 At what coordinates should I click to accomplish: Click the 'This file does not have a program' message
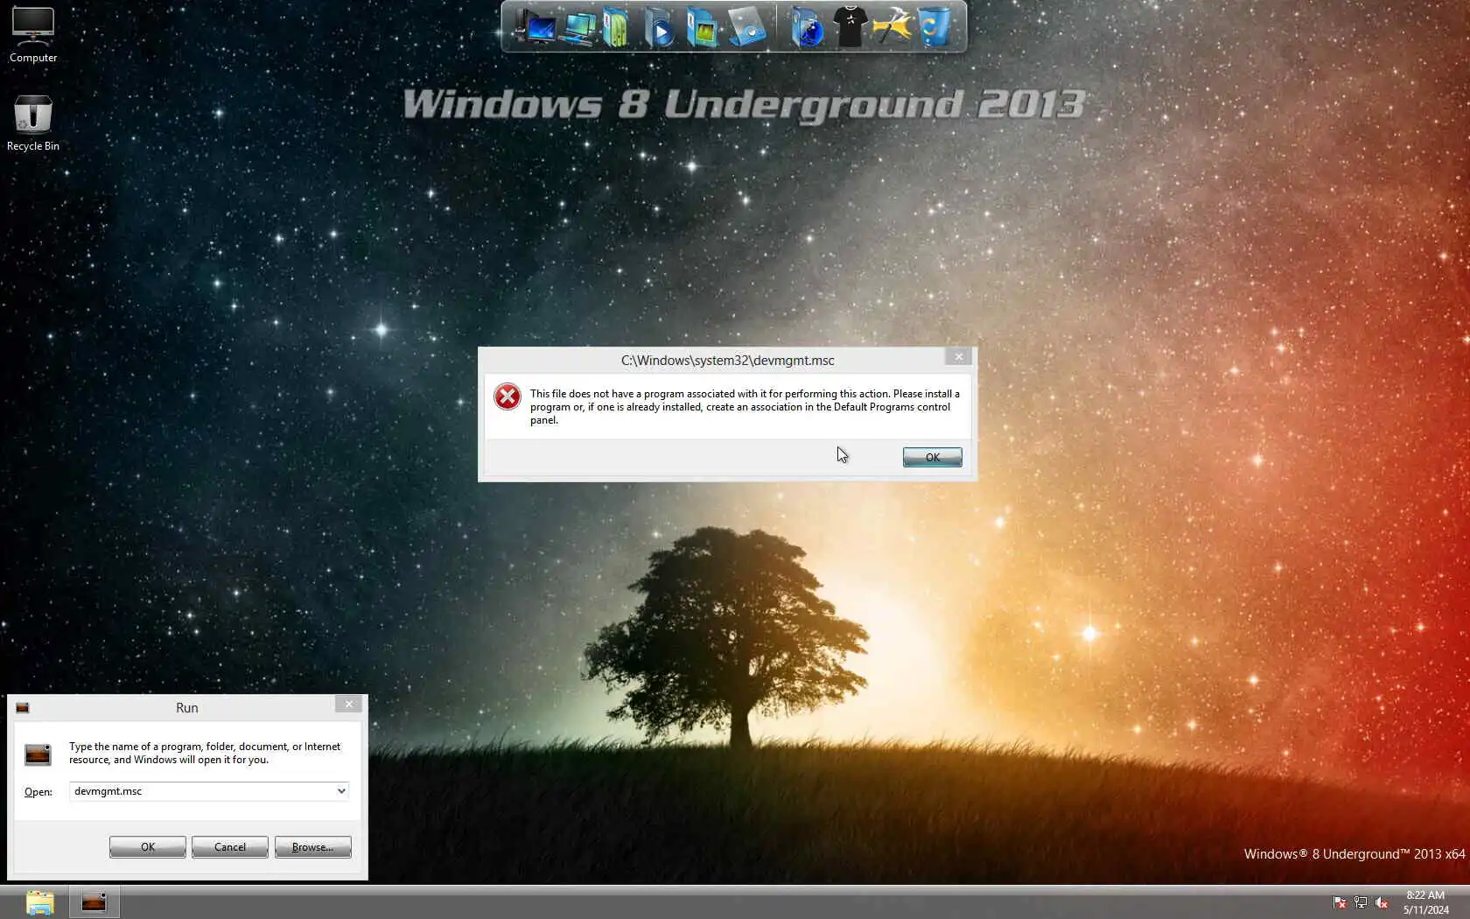pyautogui.click(x=745, y=407)
